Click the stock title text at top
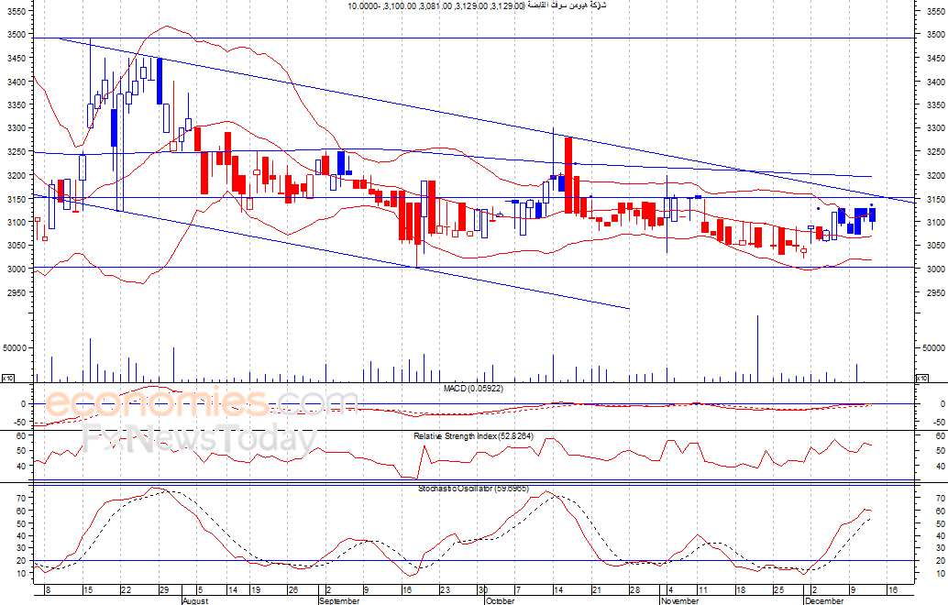Viewport: 948px width, 605px height. [x=477, y=6]
